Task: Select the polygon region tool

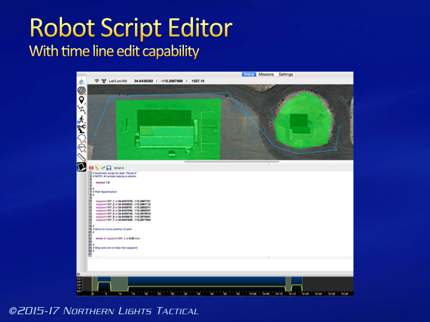Action: [x=81, y=138]
